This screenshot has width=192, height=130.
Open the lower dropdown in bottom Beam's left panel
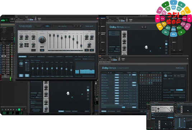[x=38, y=97]
